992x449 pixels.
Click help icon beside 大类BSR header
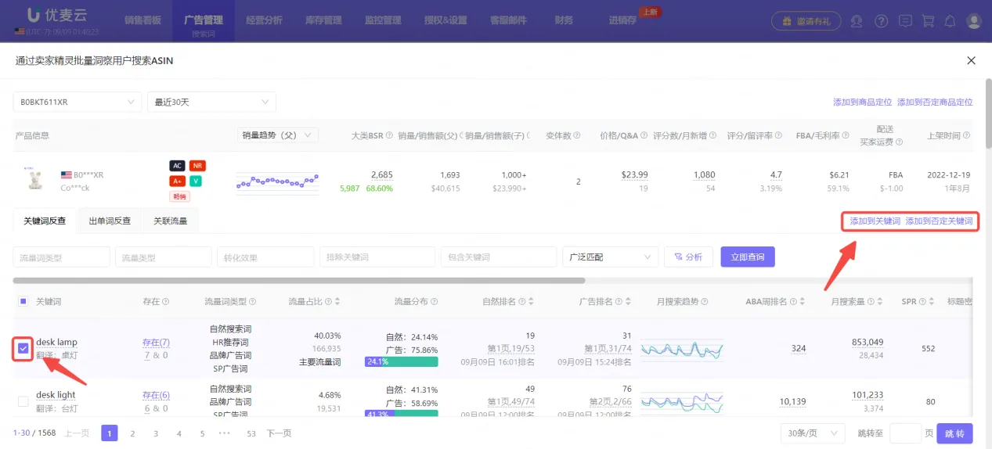[x=388, y=135]
